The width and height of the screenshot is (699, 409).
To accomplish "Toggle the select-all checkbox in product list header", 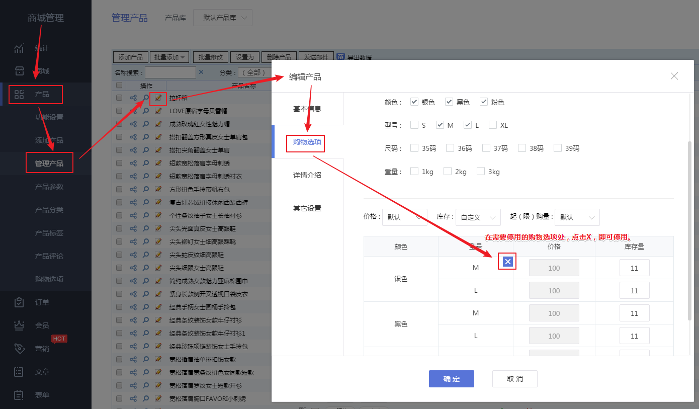I will (119, 85).
